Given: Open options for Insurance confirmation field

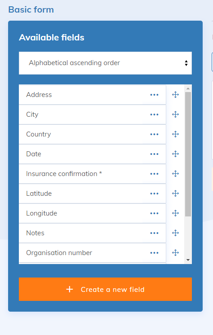Looking at the screenshot, I should click(x=154, y=174).
